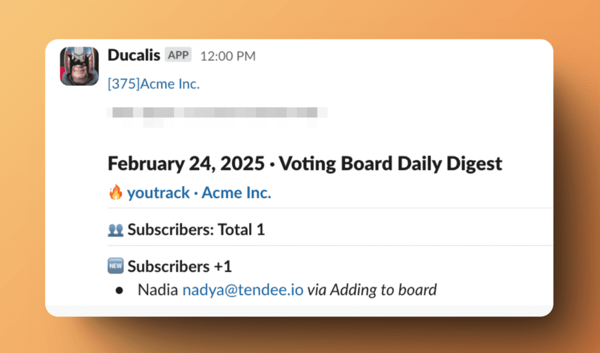This screenshot has height=353, width=600.
Task: Open the youtrack board link
Action: pyautogui.click(x=158, y=192)
